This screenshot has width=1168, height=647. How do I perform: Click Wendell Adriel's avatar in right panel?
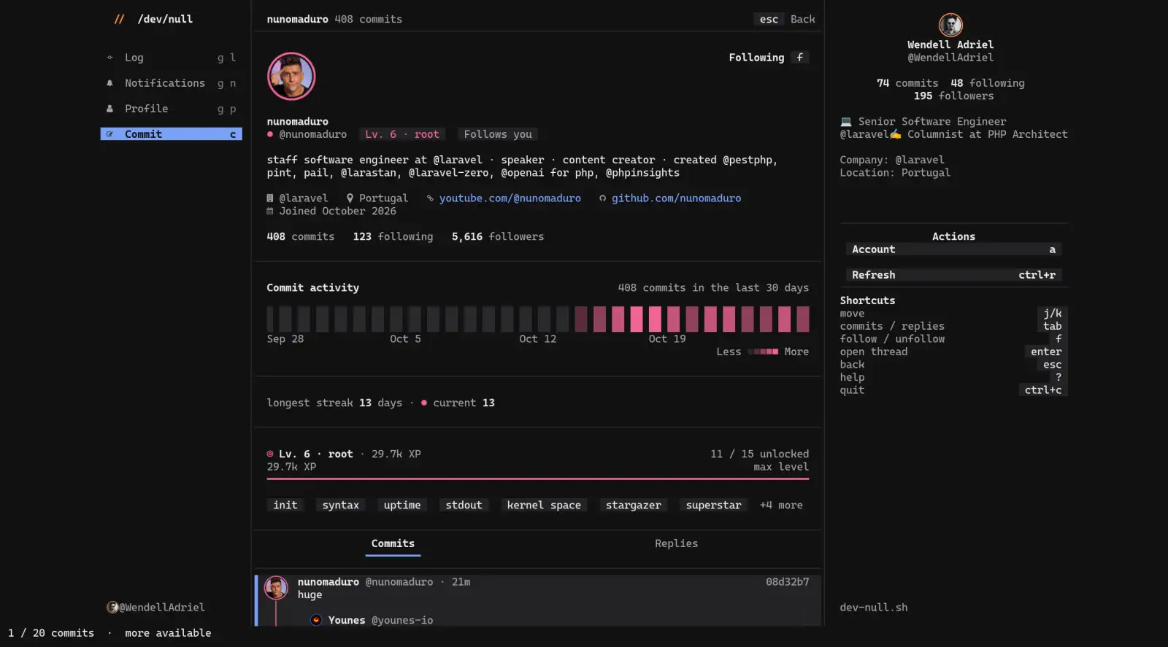950,25
